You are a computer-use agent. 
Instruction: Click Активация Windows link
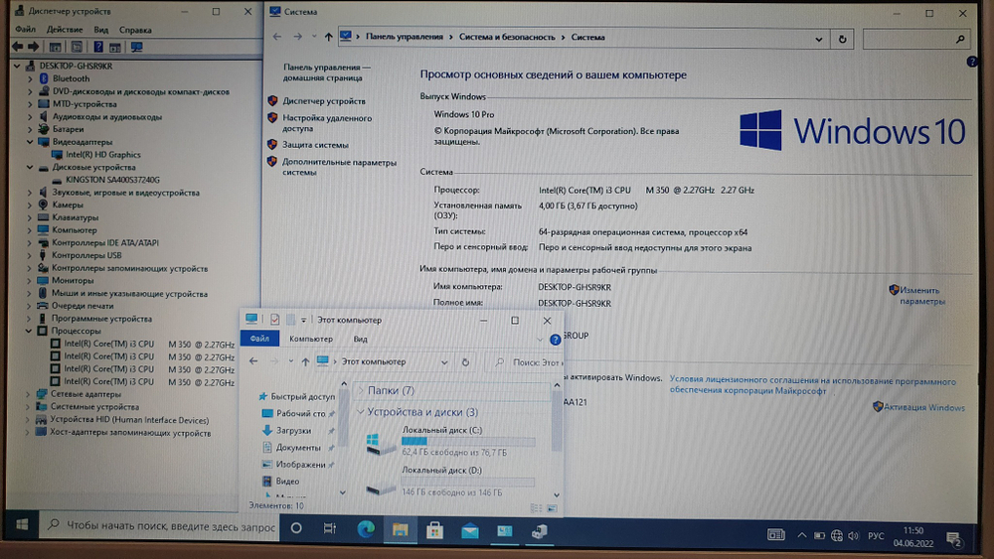pos(923,407)
